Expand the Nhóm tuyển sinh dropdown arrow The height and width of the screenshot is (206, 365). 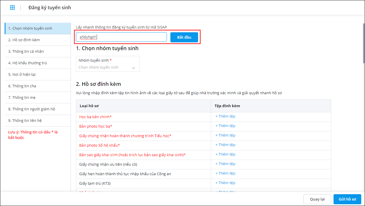[133, 68]
